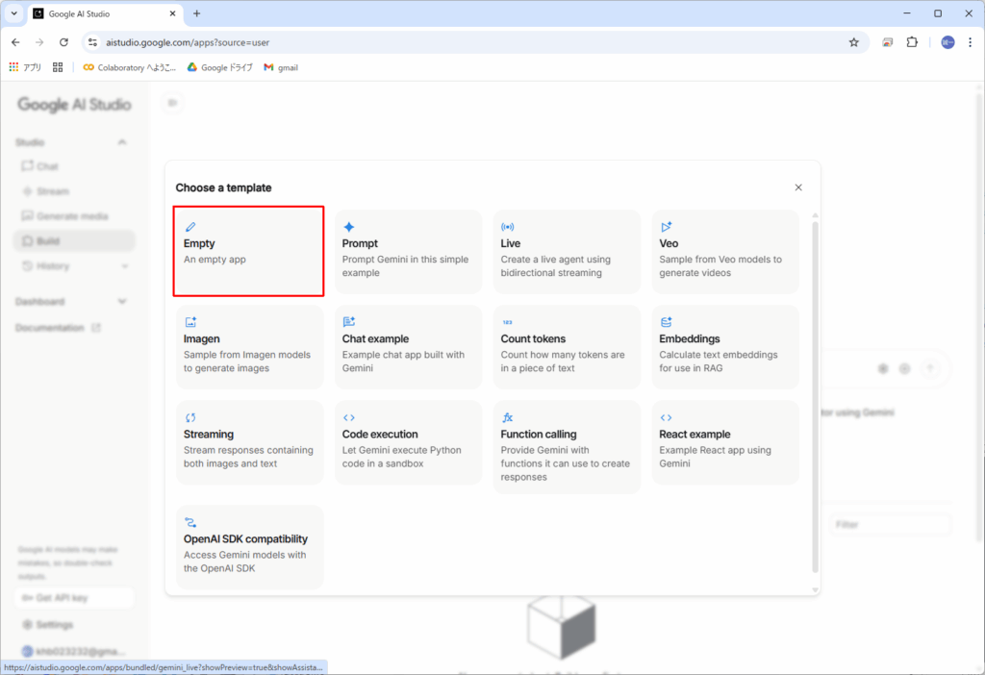
Task: Go forward in browser history
Action: pos(39,42)
